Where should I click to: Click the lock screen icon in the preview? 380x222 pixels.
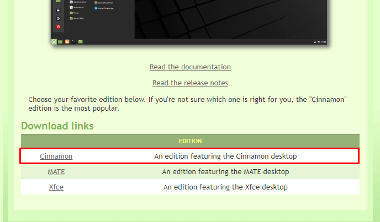pos(58,10)
